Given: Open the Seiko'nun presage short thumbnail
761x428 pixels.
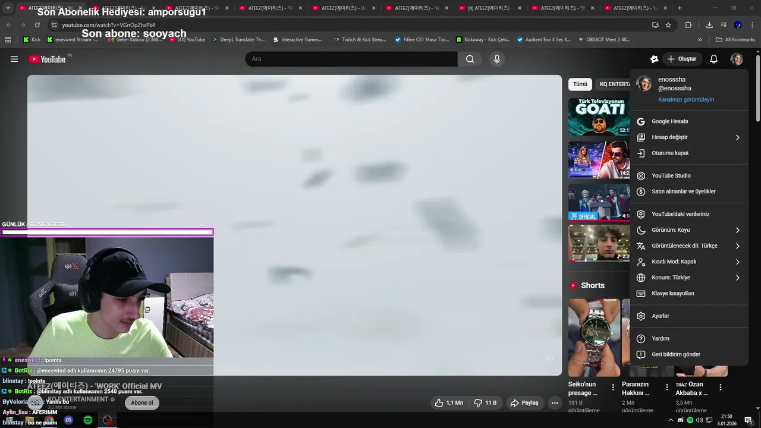Looking at the screenshot, I should tap(594, 337).
